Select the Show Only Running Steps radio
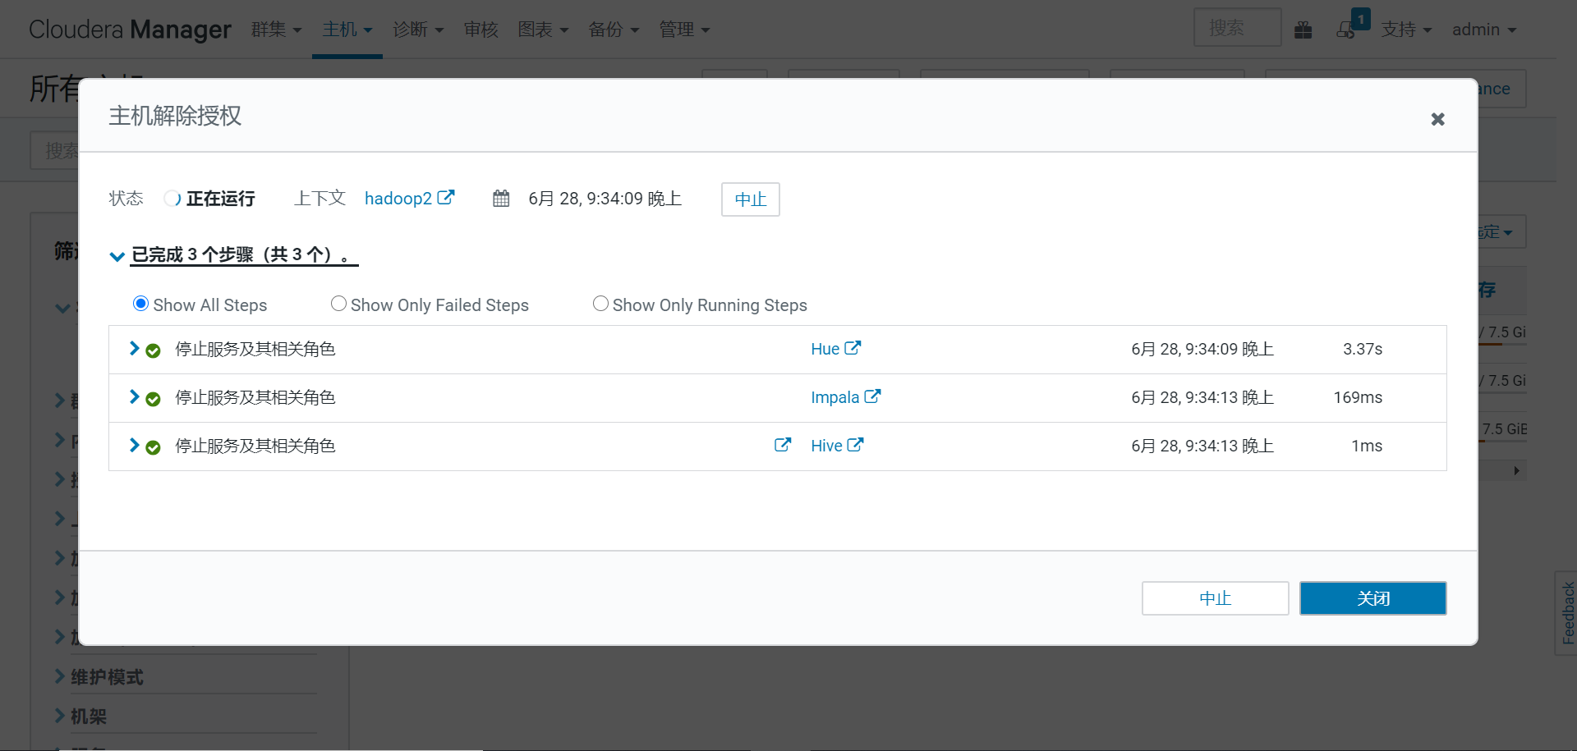 pyautogui.click(x=600, y=303)
